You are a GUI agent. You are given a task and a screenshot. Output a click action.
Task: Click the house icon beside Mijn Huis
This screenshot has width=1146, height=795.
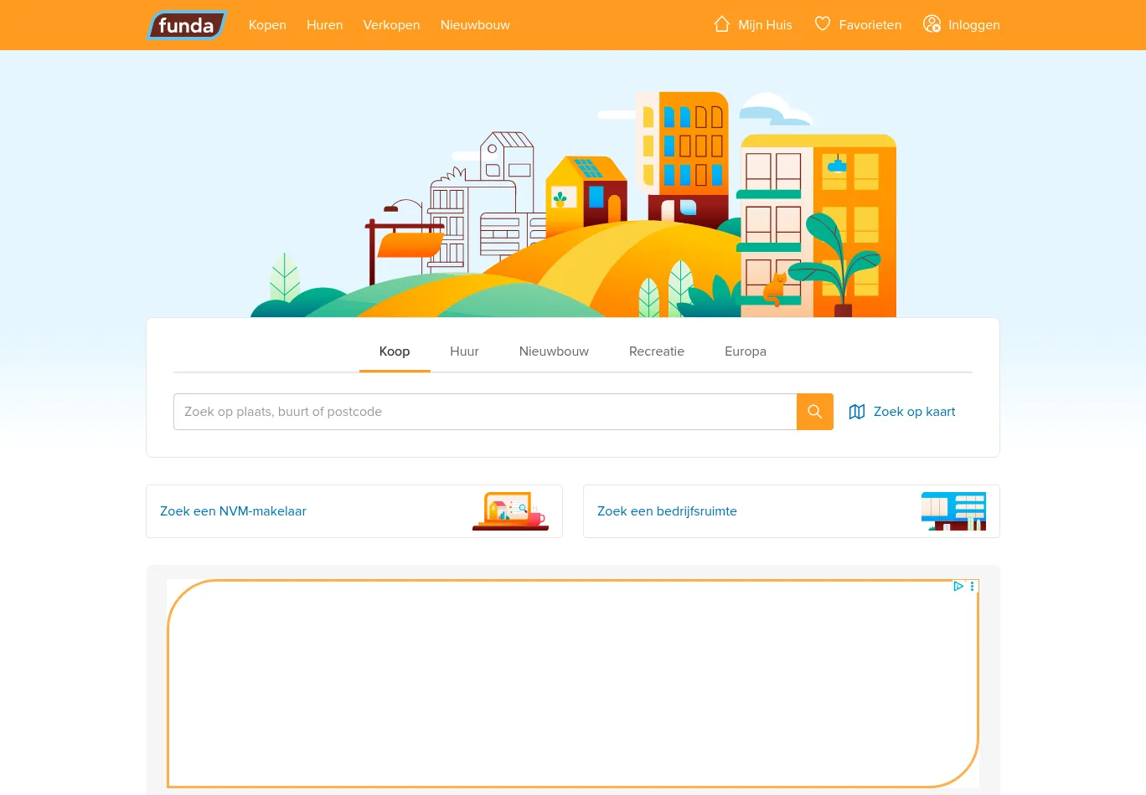click(x=721, y=24)
